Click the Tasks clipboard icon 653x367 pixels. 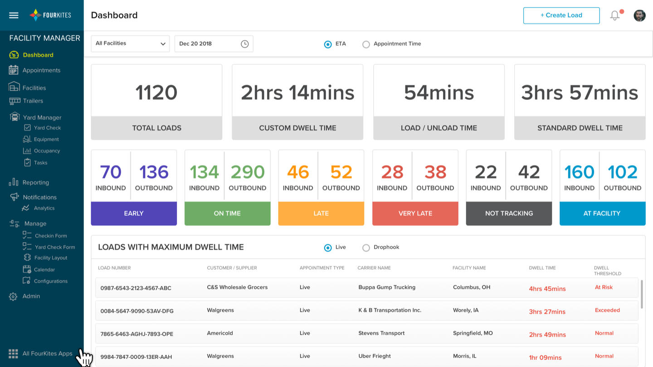(x=27, y=162)
